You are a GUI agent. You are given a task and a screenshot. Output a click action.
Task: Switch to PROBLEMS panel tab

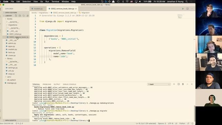(x=47, y=84)
